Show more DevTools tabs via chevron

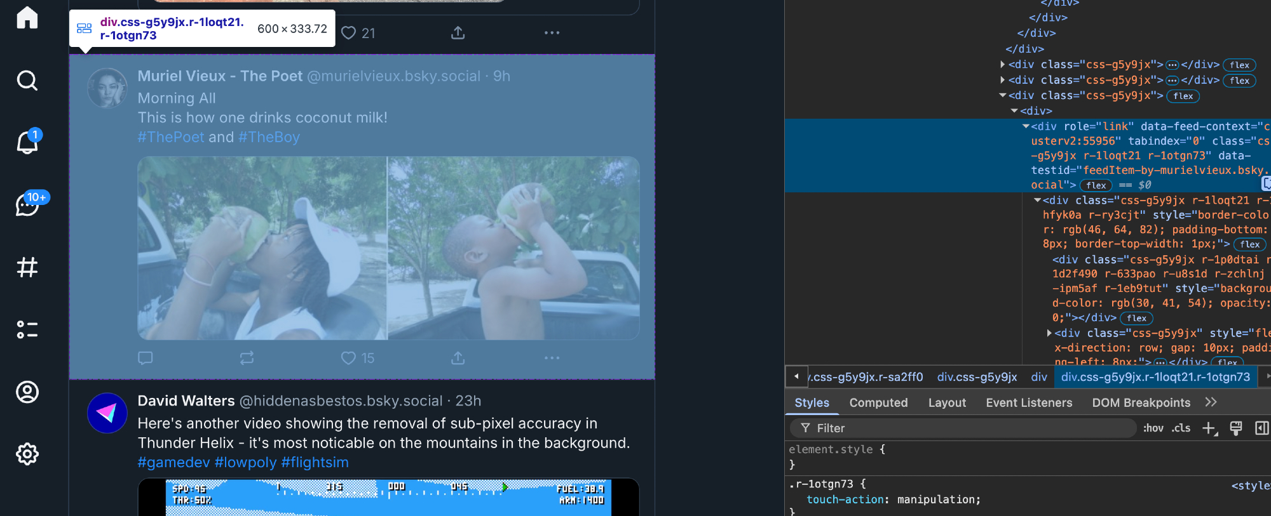coord(1211,402)
